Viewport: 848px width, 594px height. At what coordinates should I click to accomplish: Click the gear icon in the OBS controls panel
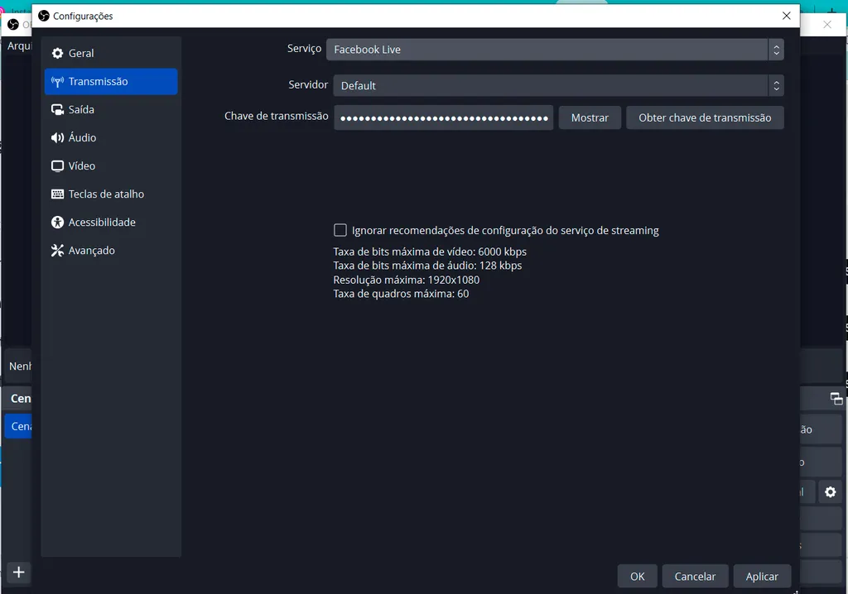point(830,492)
